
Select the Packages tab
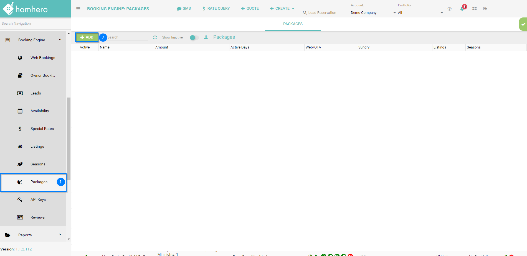pyautogui.click(x=293, y=24)
